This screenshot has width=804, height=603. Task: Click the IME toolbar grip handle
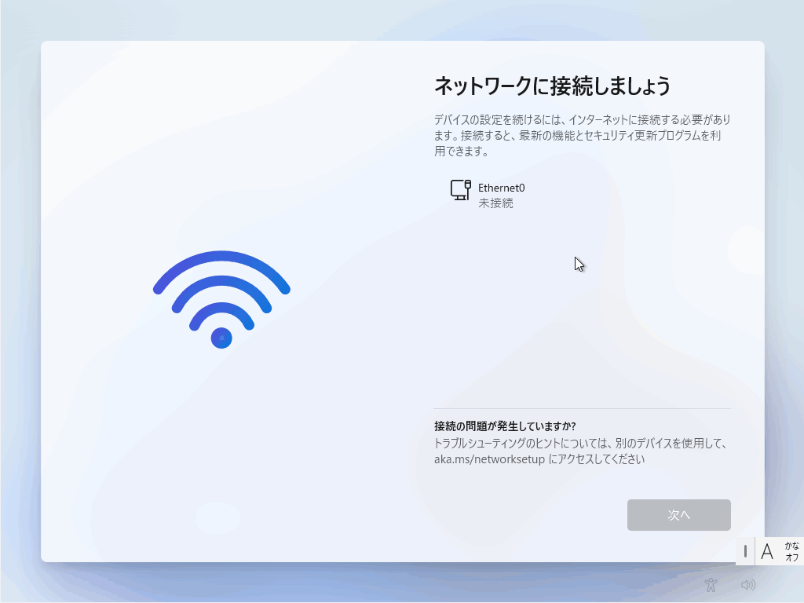coord(745,552)
